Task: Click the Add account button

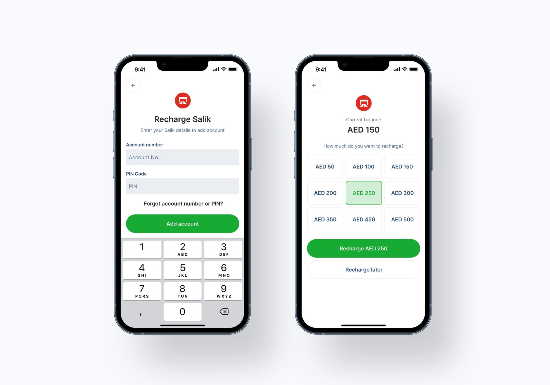Action: [x=182, y=223]
